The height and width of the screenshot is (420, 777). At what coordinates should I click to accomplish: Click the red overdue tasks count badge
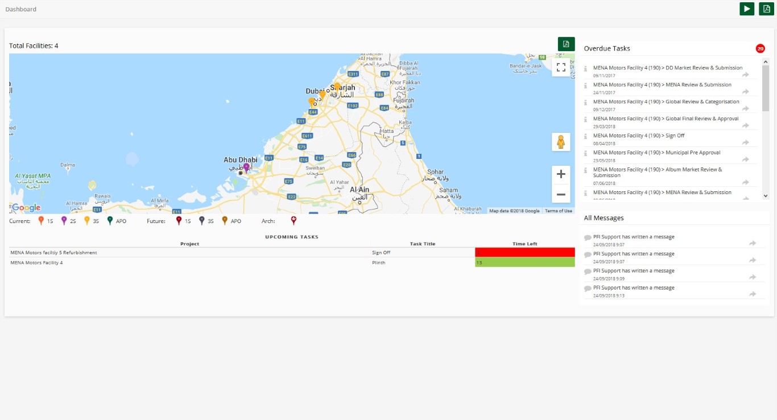(760, 49)
